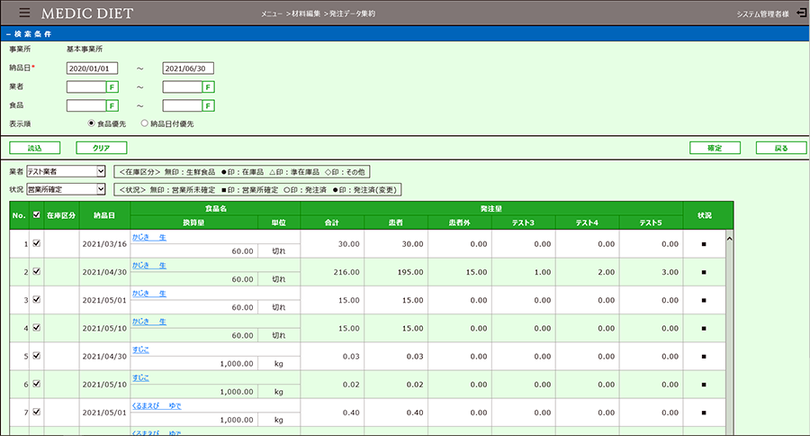This screenshot has height=436, width=810.
Task: Click 3.00 in the テスト5 column
Action: [670, 272]
